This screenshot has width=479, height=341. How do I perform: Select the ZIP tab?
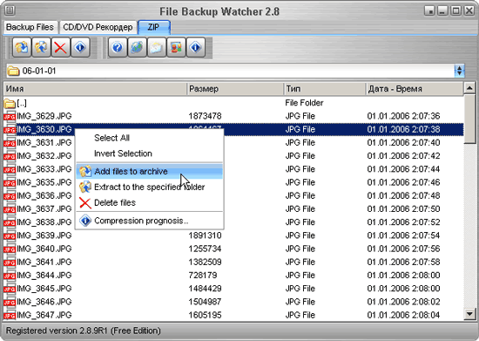[x=154, y=27]
